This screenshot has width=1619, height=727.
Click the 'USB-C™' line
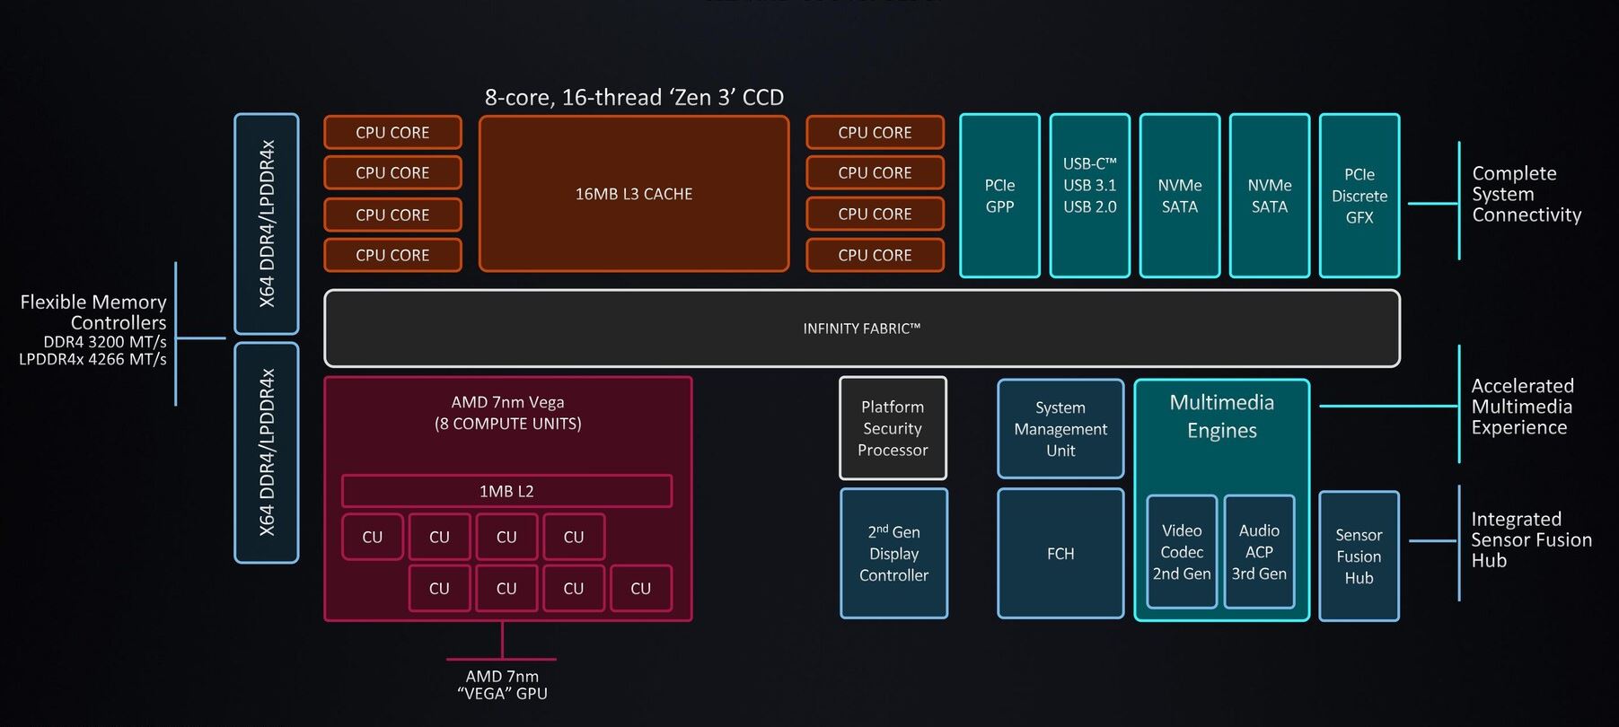point(1090,164)
